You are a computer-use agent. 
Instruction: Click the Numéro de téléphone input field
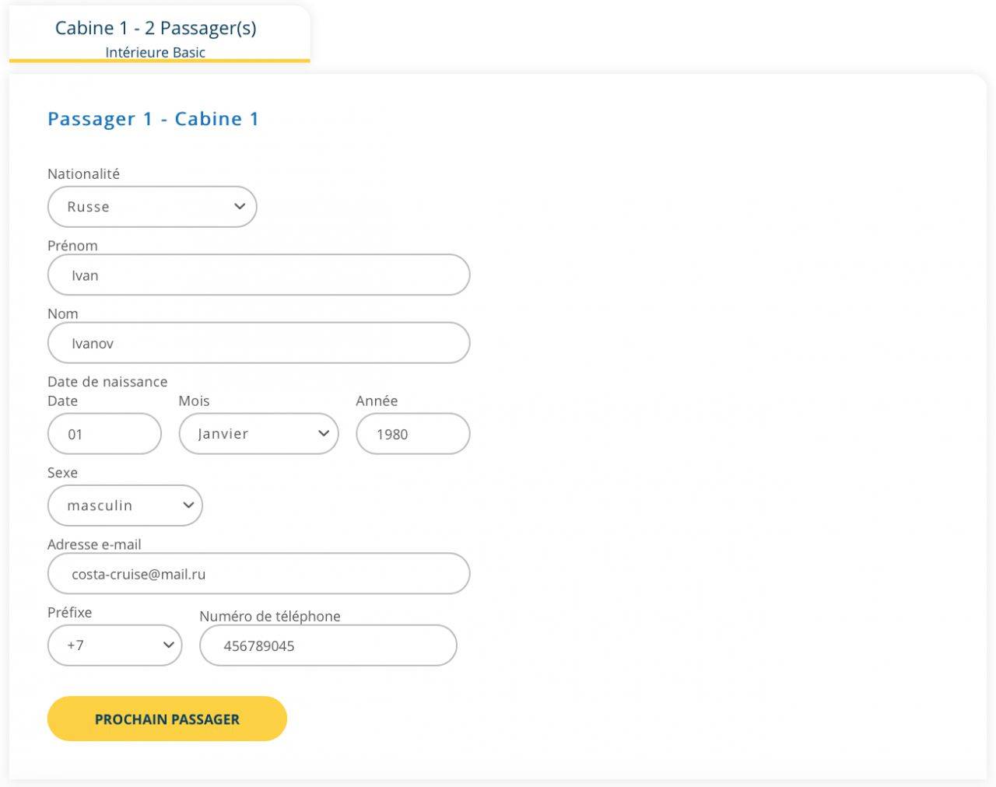click(328, 645)
